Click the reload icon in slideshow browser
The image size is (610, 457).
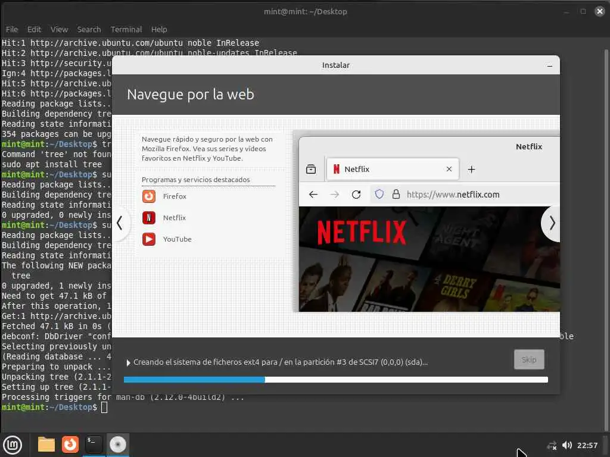tap(356, 195)
